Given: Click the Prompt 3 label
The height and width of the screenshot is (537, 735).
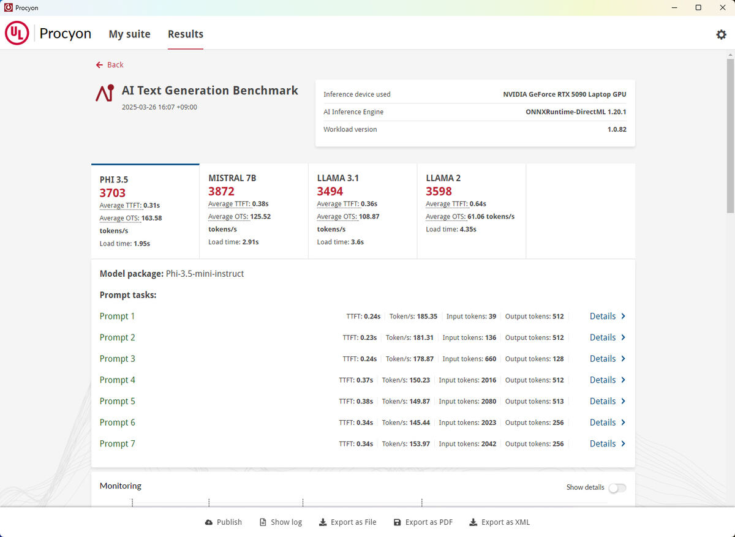Looking at the screenshot, I should 118,359.
